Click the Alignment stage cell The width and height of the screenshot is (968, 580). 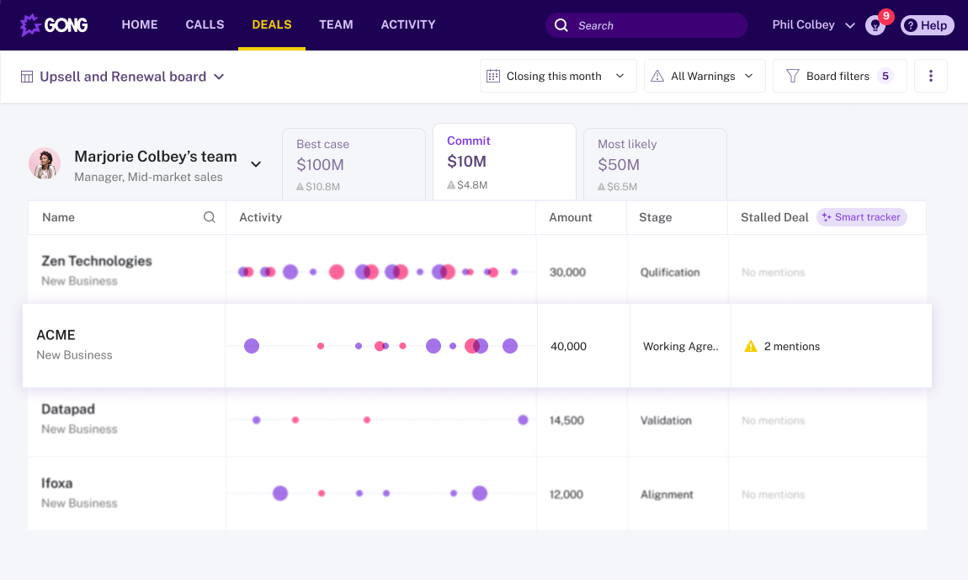667,495
